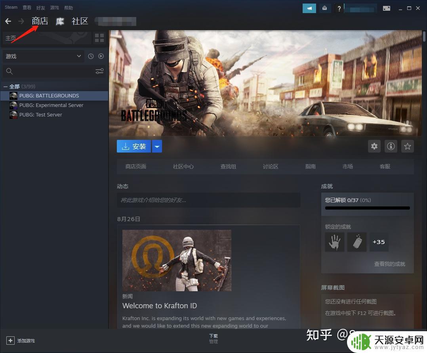427x353 pixels.
Task: Open advanced filter sliders icon
Action: tap(99, 71)
